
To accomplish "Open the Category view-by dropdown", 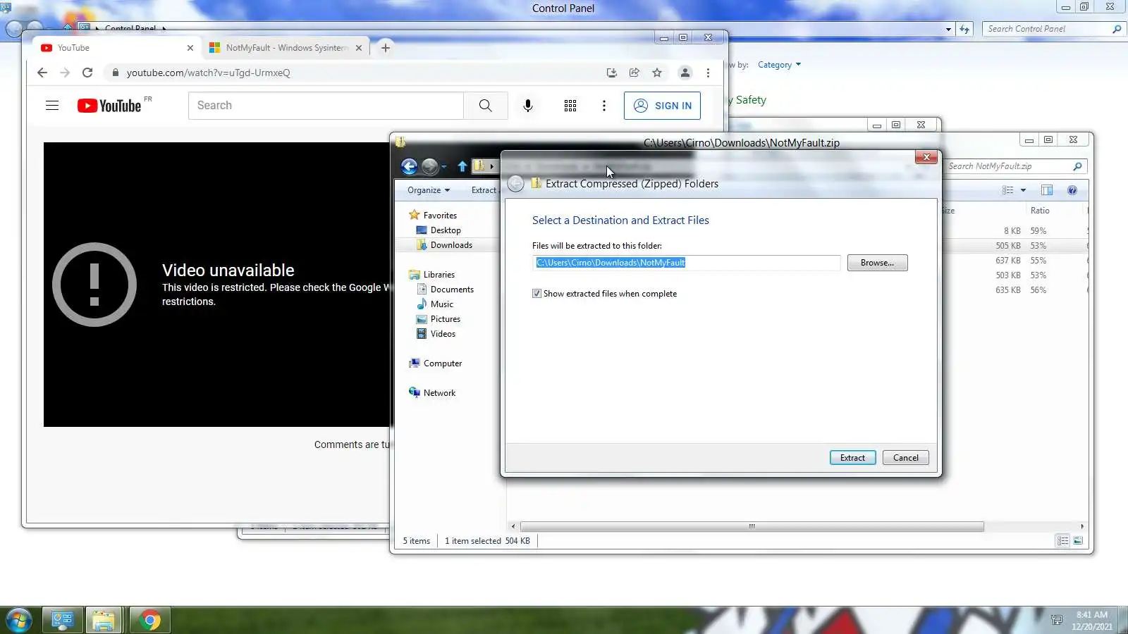I will tap(779, 65).
